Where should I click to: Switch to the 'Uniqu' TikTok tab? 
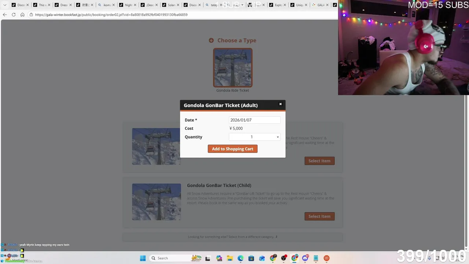click(x=298, y=5)
